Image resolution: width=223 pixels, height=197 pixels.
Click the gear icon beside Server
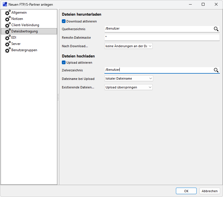point(8,44)
